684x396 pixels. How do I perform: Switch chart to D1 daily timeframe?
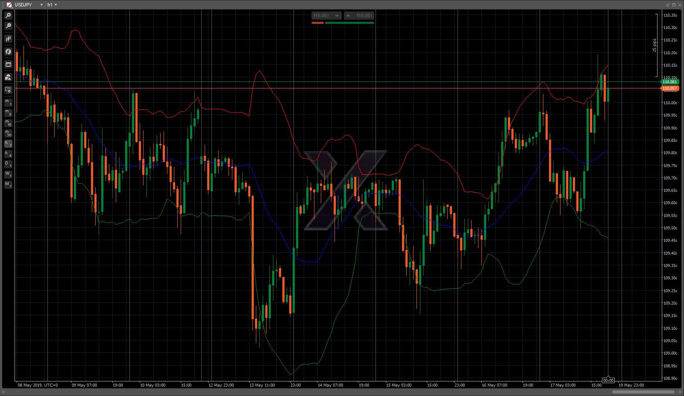pos(8,164)
